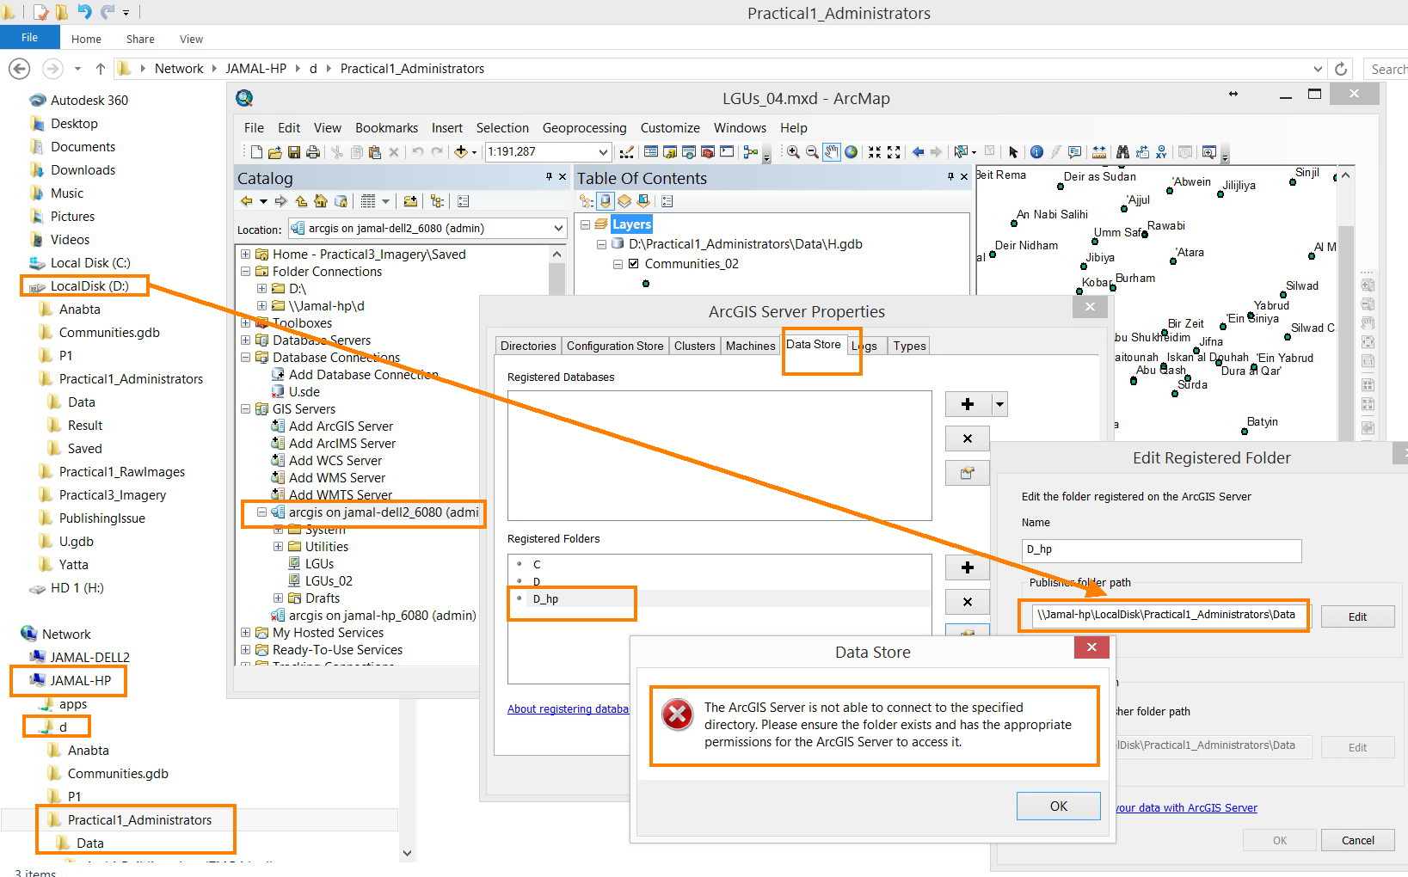Open the Bookmarks menu in ArcMap
The width and height of the screenshot is (1408, 877).
pyautogui.click(x=386, y=128)
